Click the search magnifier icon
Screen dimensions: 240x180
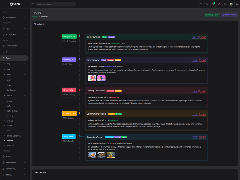coord(73,4)
